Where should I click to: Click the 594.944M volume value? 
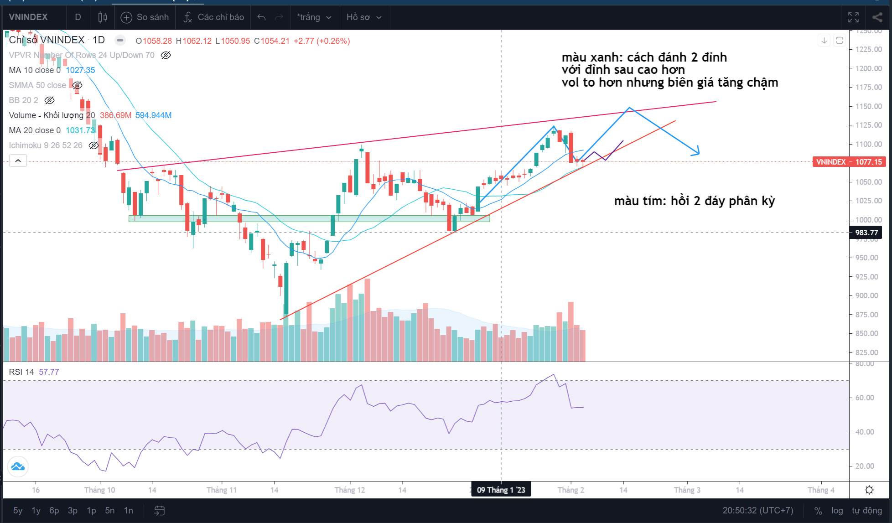[154, 115]
